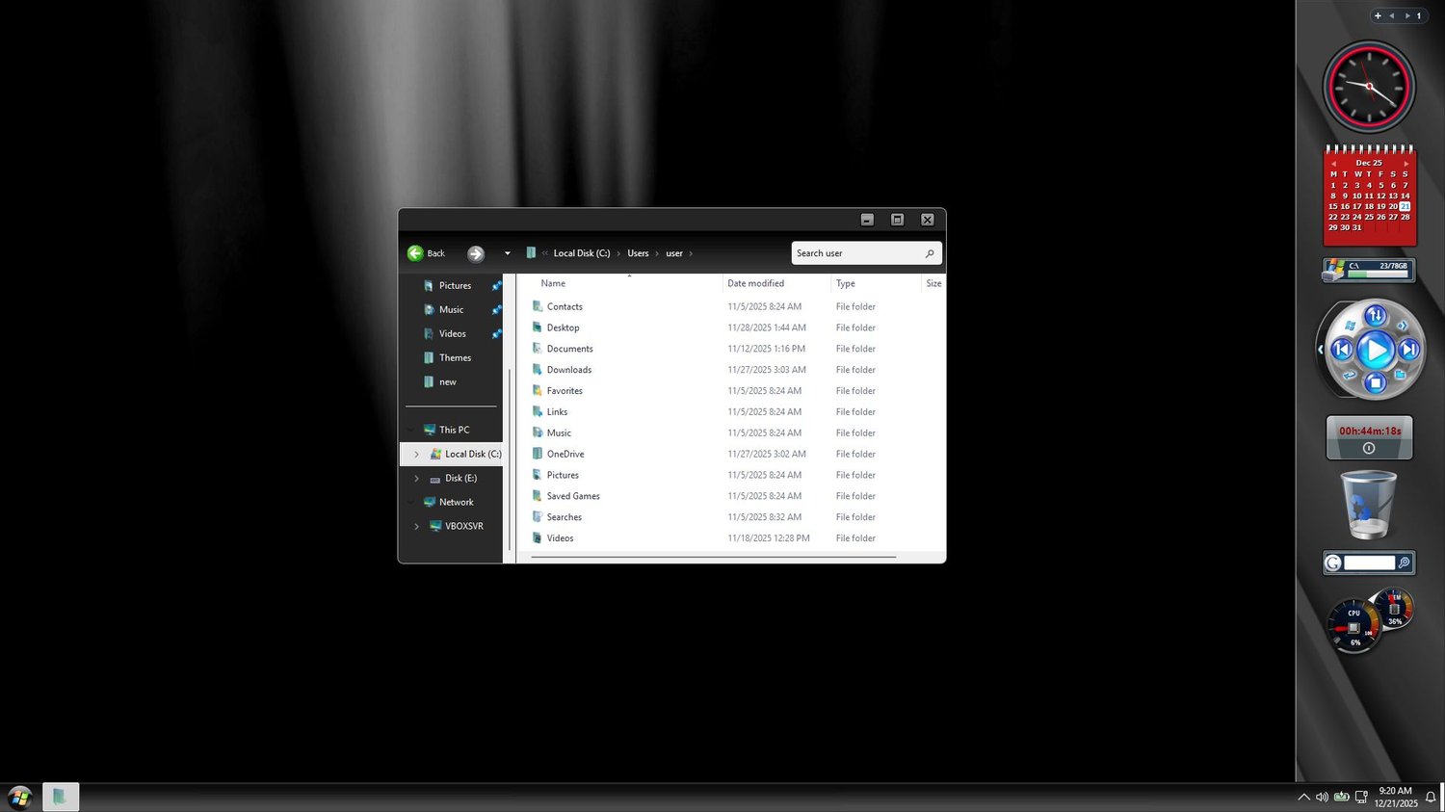Select Users in the address breadcrumb
Image resolution: width=1445 pixels, height=812 pixels.
[638, 253]
